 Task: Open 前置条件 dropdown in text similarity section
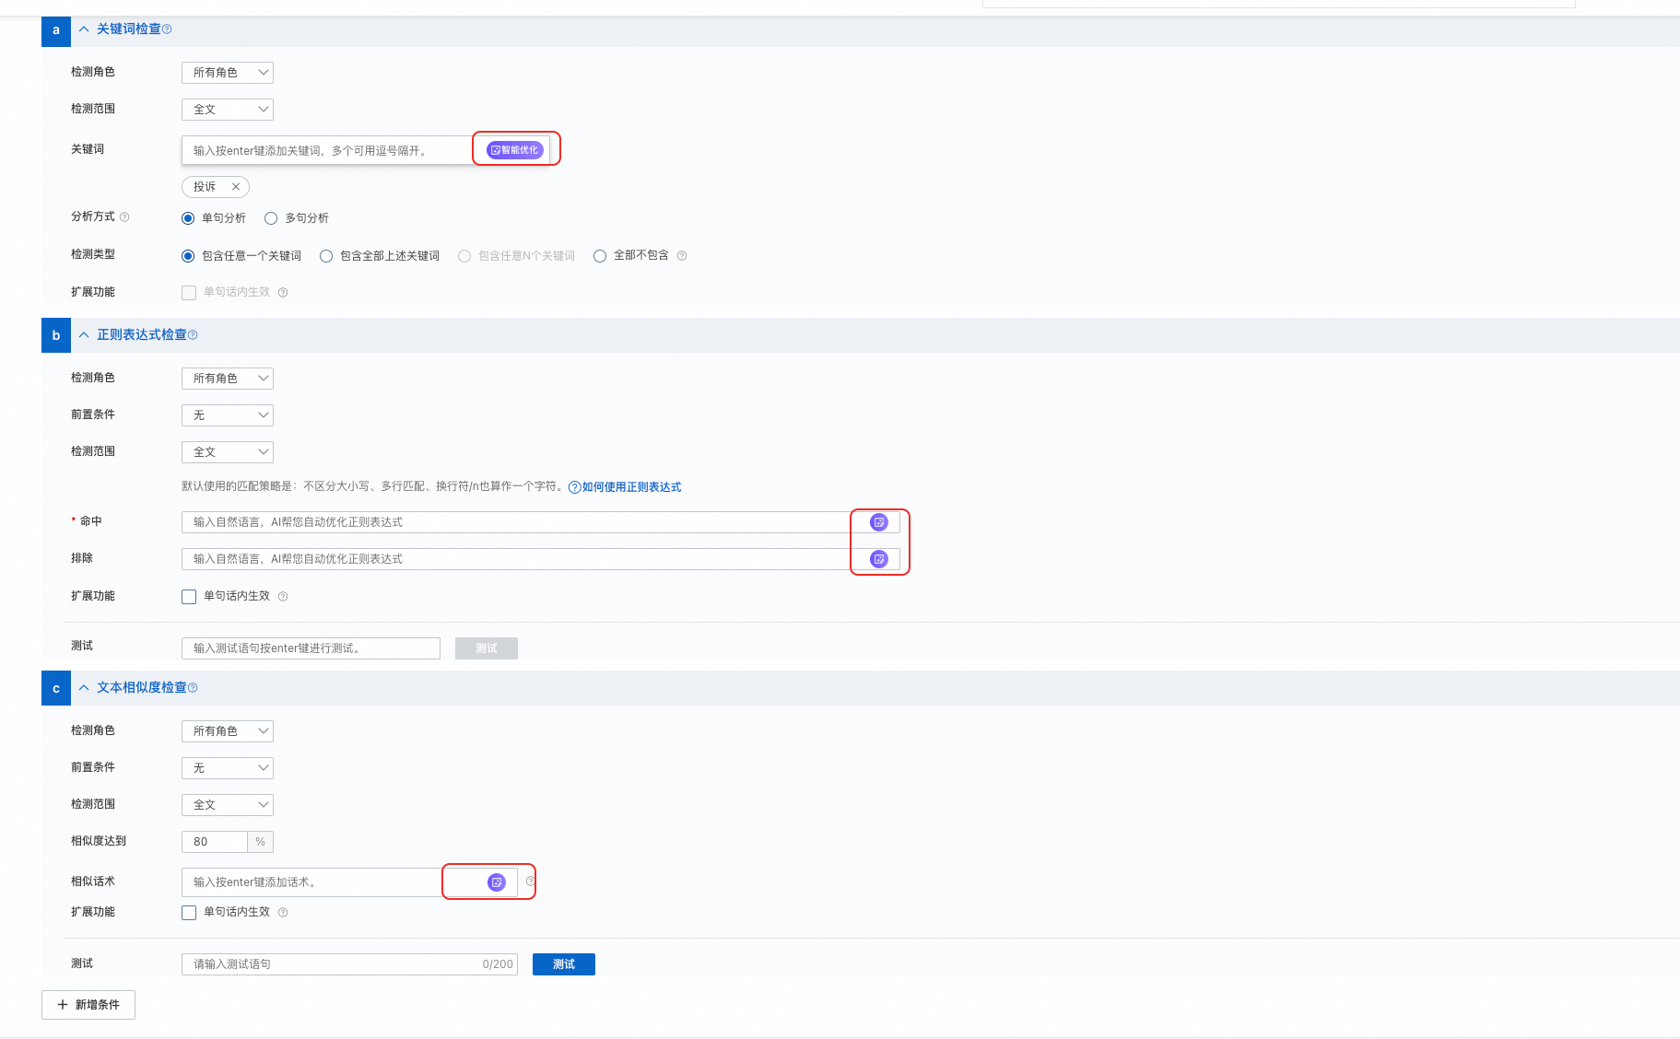(228, 768)
